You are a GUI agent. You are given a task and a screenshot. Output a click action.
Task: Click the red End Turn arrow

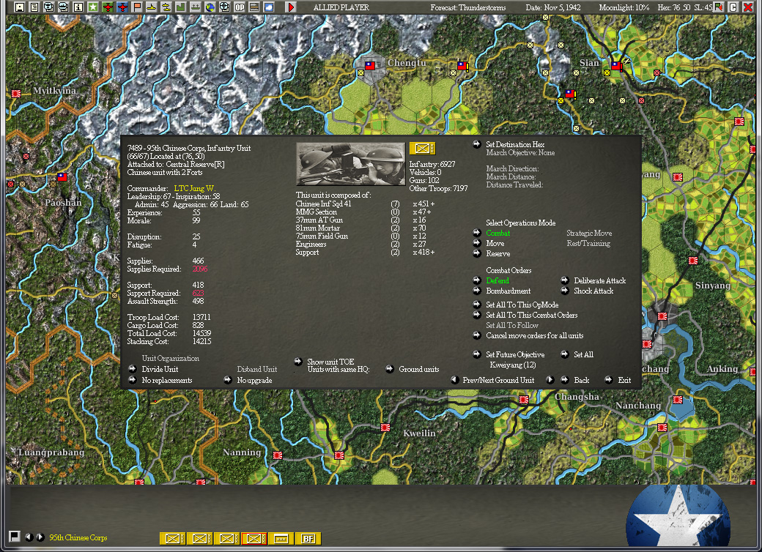point(291,7)
